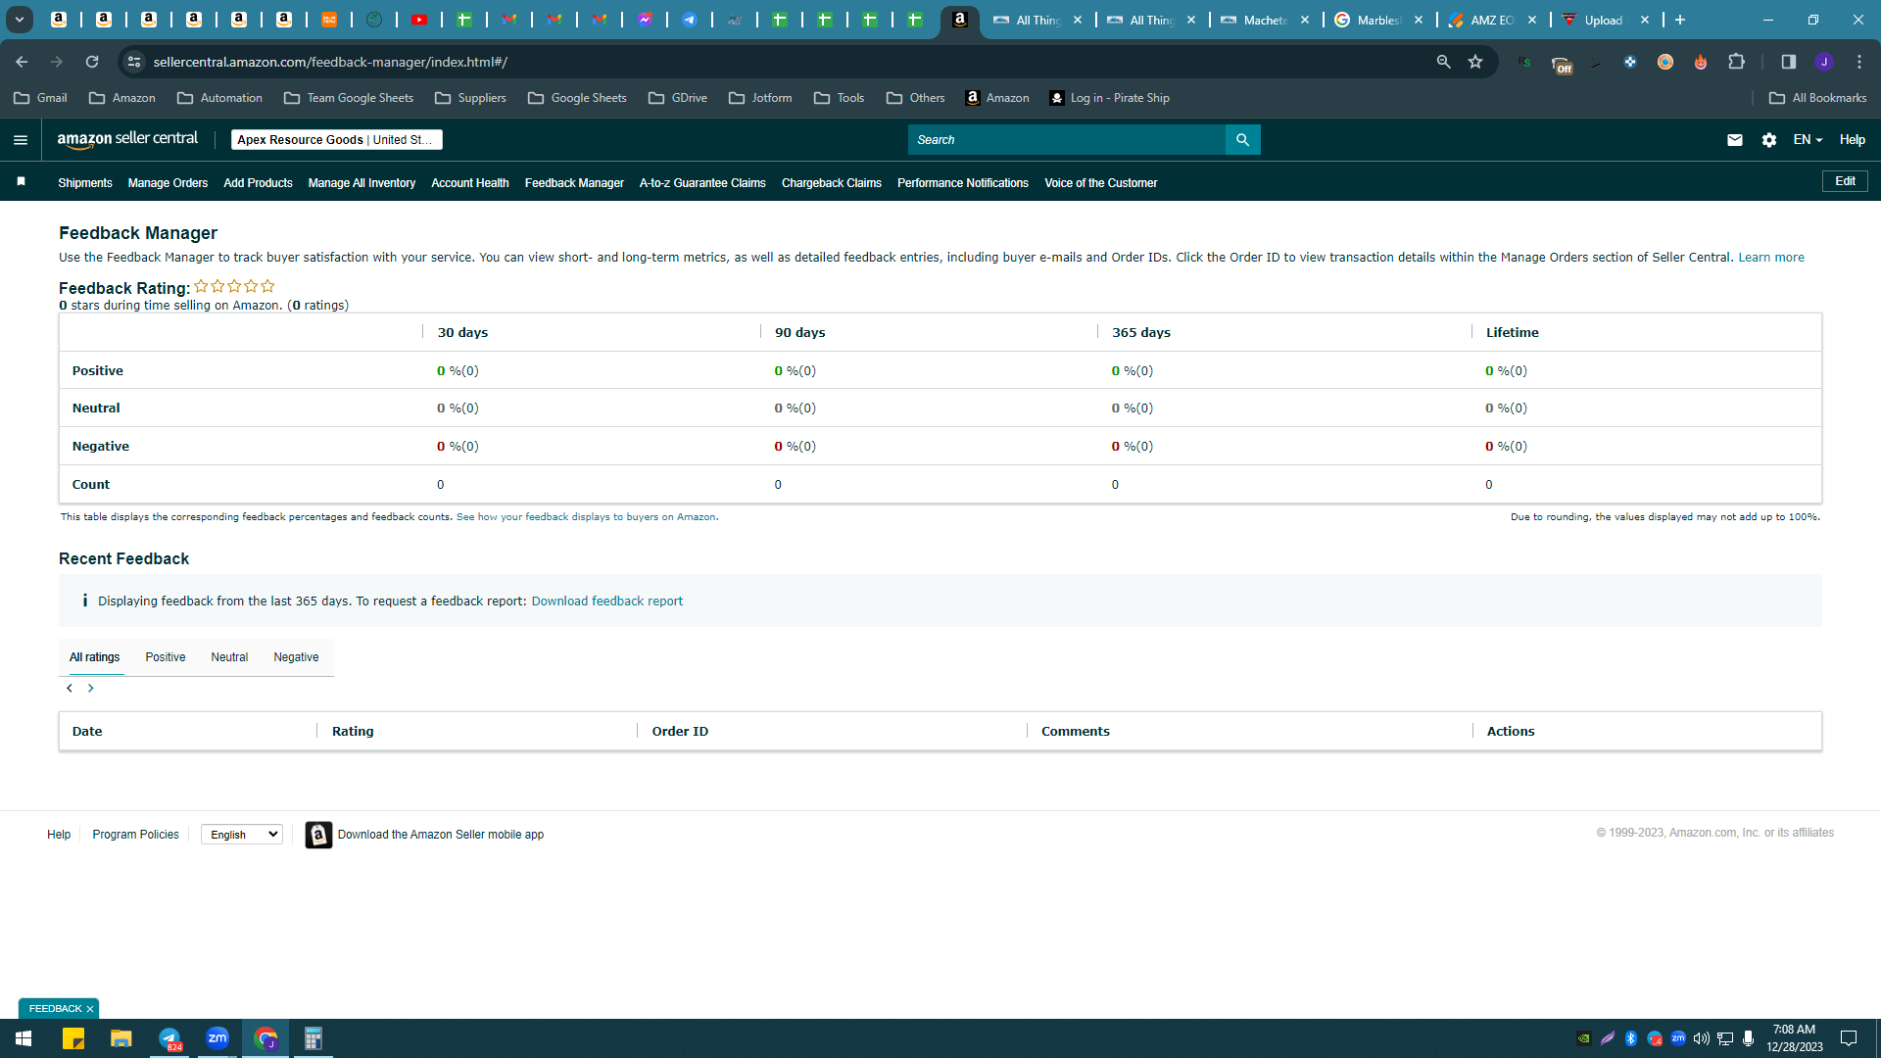Click the Order ID column header
The height and width of the screenshot is (1058, 1881).
[x=680, y=732]
